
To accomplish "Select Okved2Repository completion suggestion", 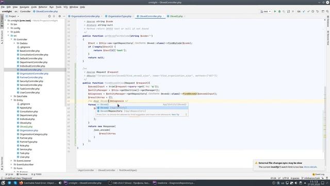I will point(142,111).
